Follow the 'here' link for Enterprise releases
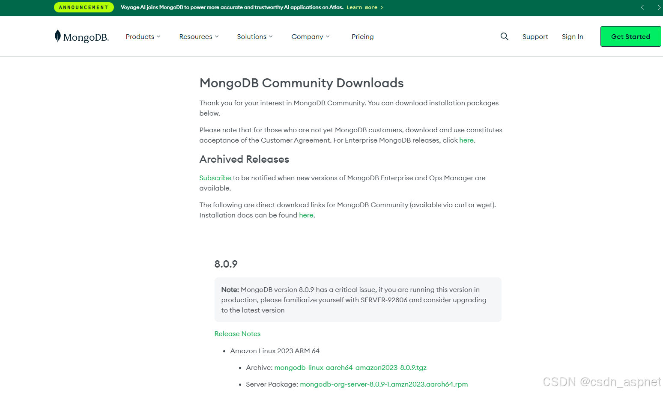Screen dimensions: 663x393 click(466, 140)
